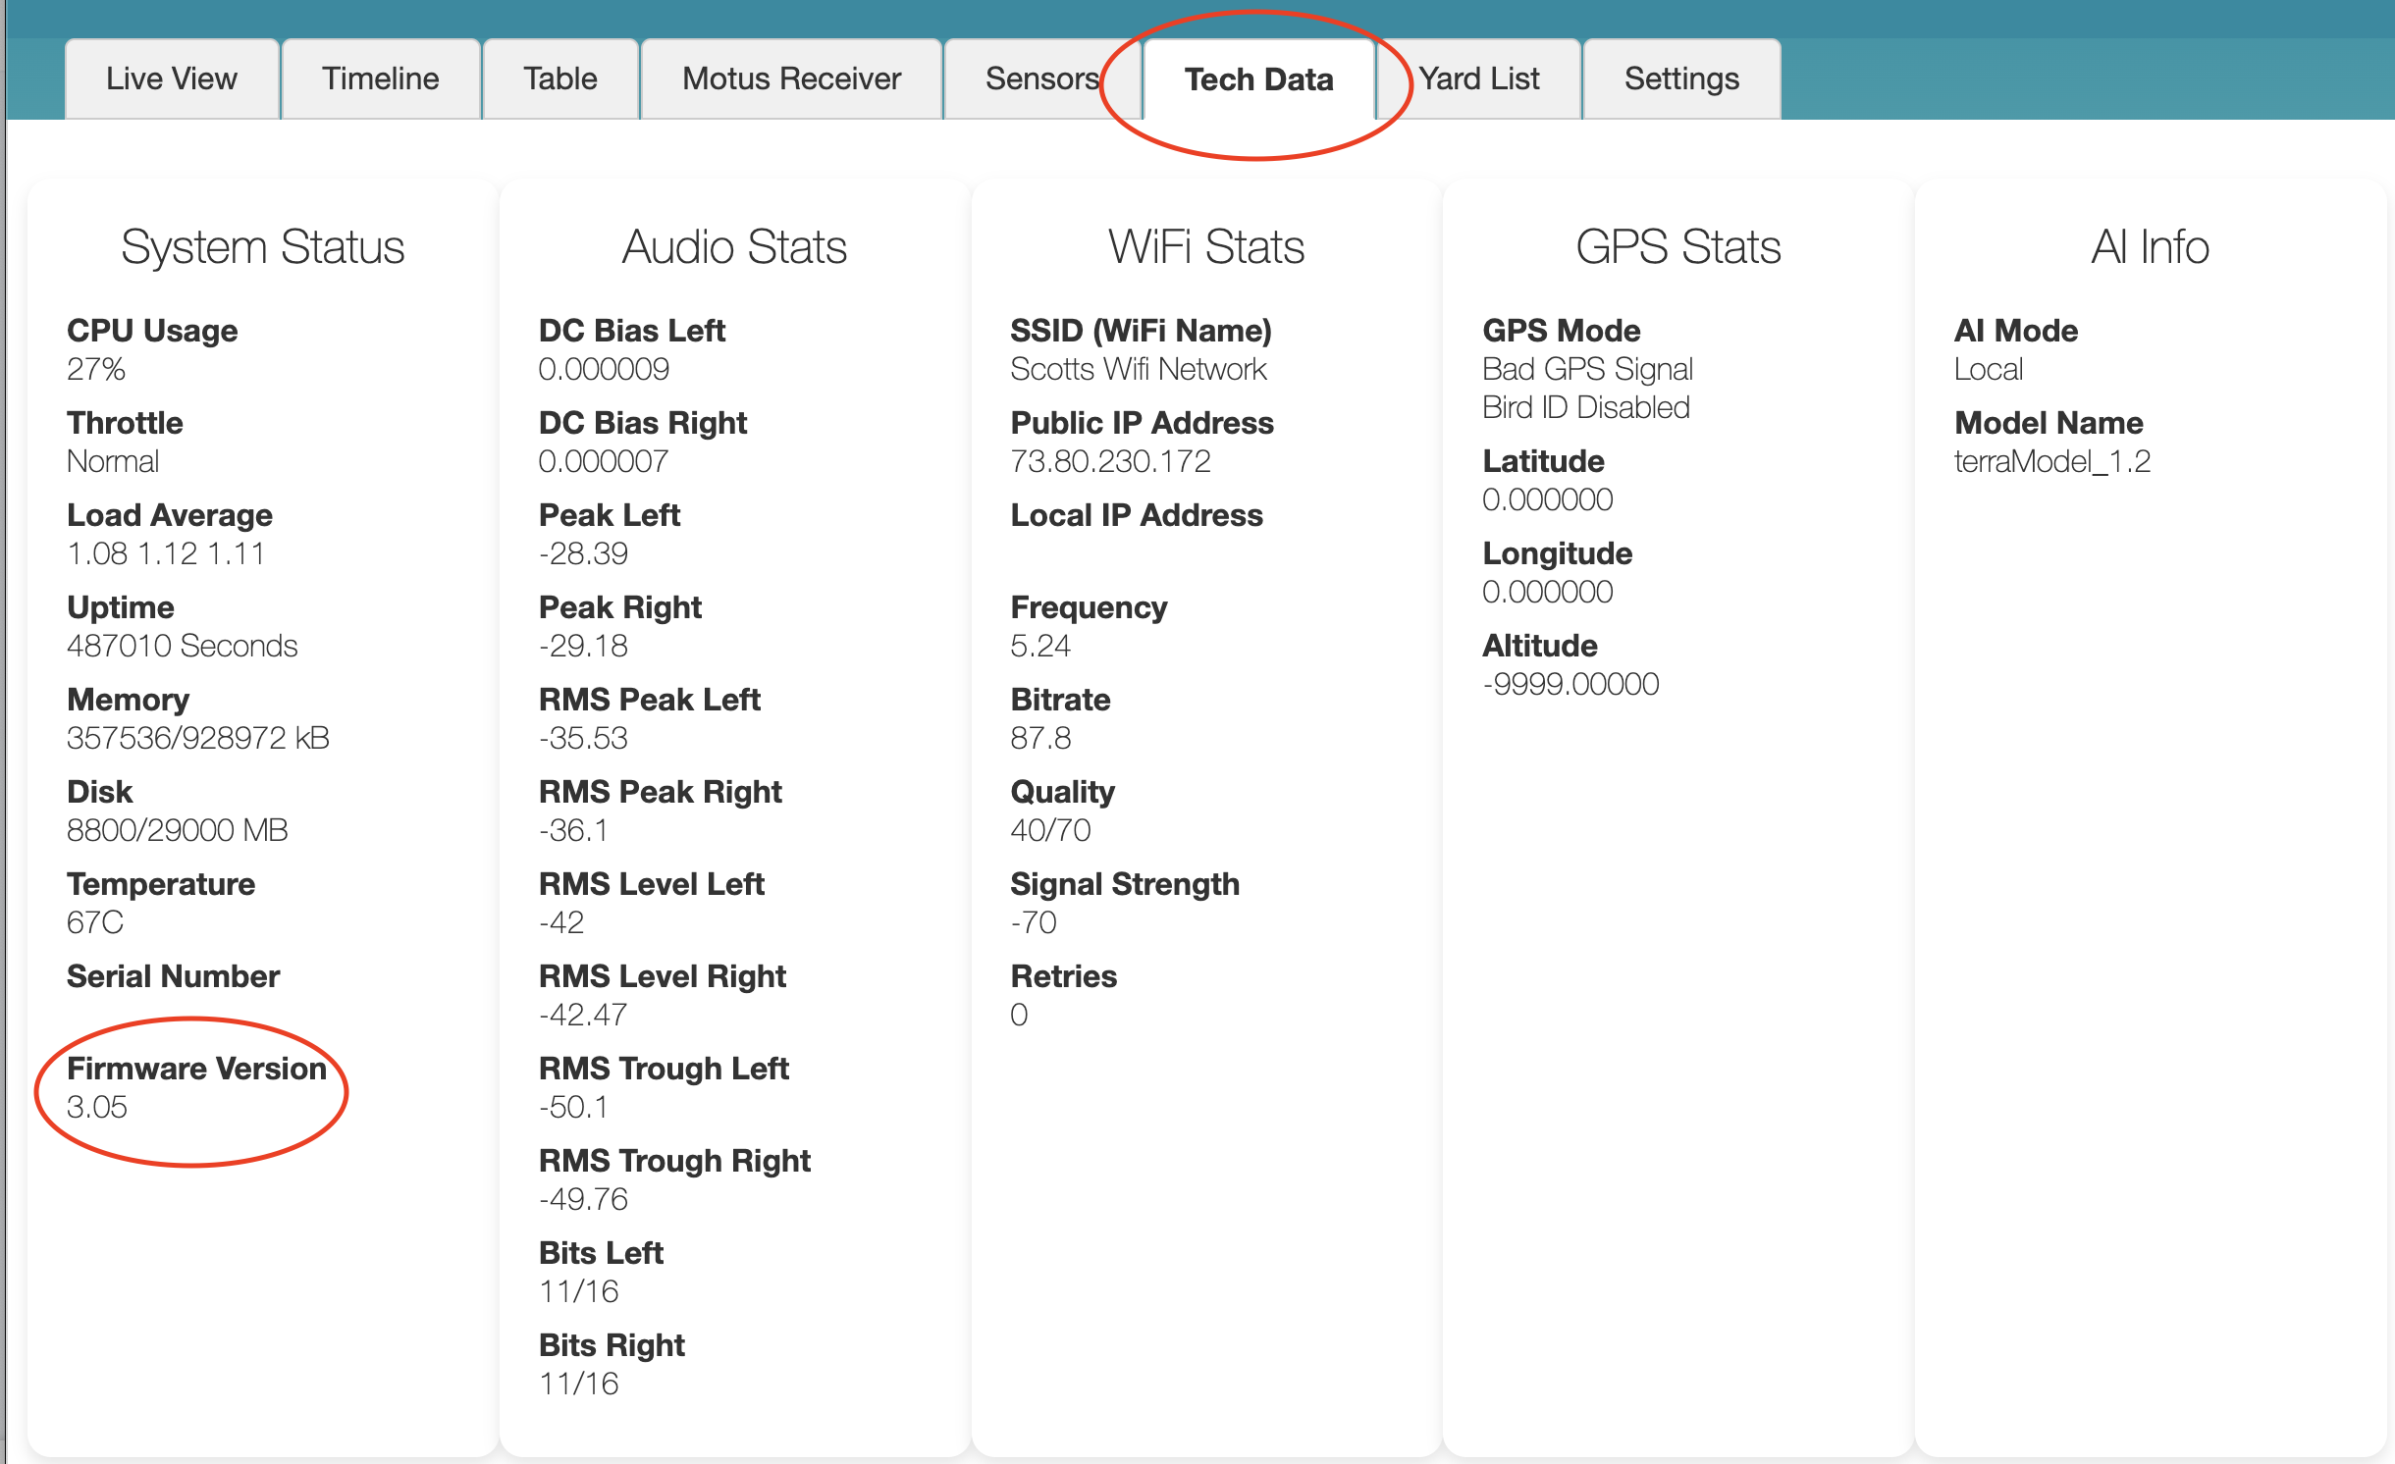Open the Table tab
2395x1464 pixels.
tap(560, 78)
